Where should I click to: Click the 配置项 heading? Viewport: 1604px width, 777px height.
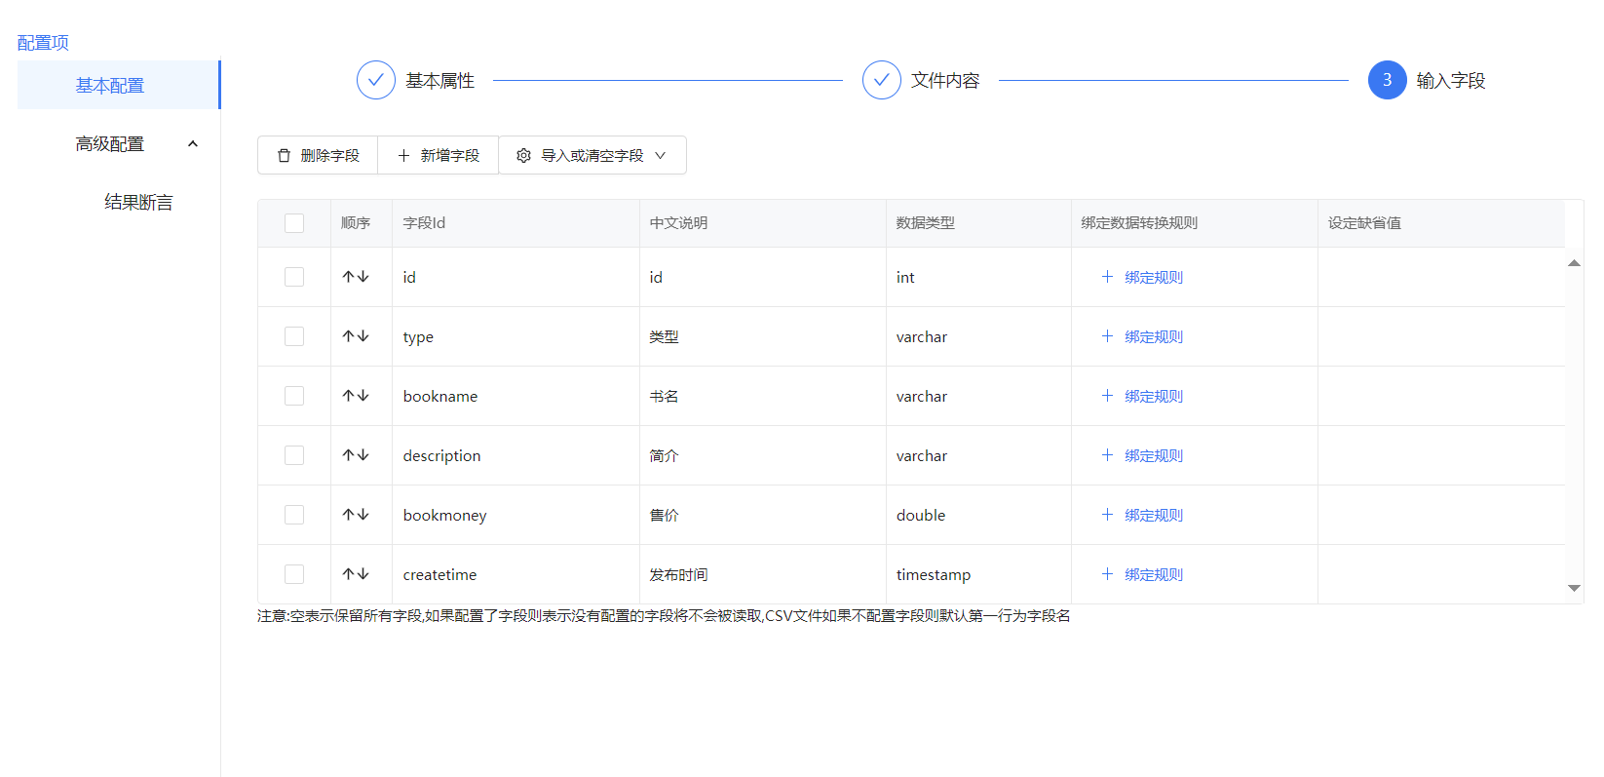click(x=43, y=43)
